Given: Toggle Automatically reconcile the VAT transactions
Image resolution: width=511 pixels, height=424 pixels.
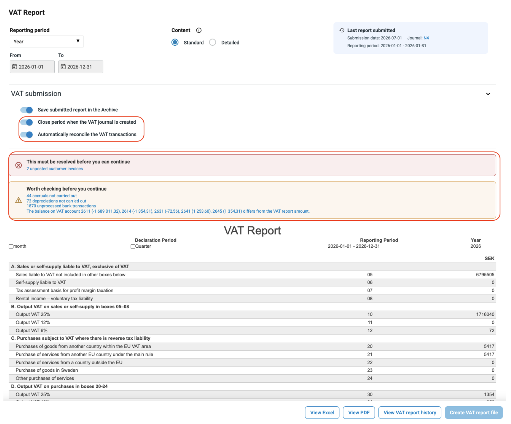Looking at the screenshot, I should (27, 134).
